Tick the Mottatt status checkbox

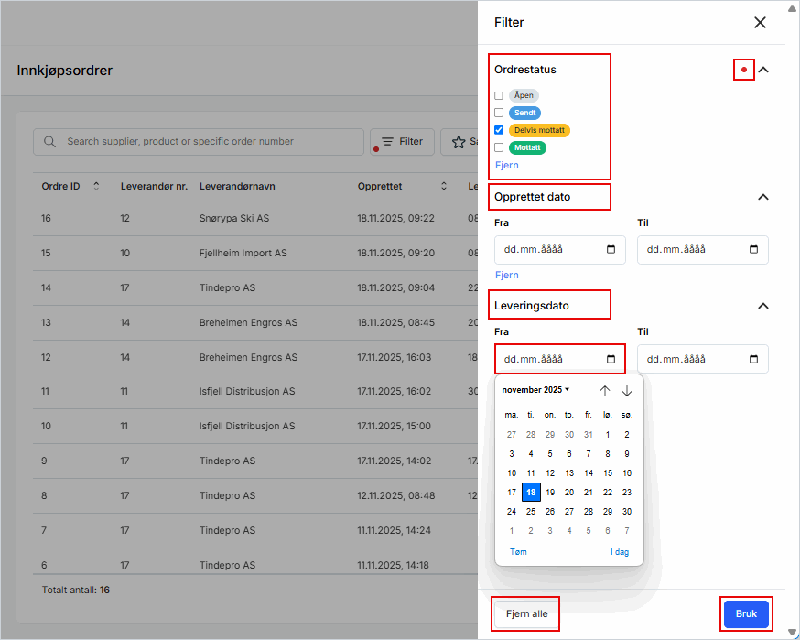pyautogui.click(x=499, y=147)
